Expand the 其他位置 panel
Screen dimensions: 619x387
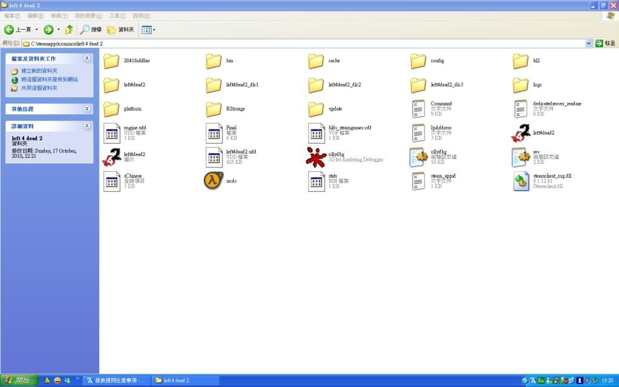click(87, 109)
